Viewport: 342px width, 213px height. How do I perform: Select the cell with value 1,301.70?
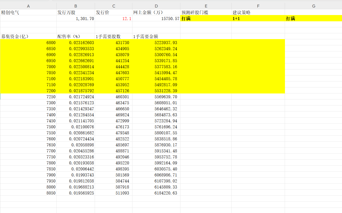pos(76,18)
